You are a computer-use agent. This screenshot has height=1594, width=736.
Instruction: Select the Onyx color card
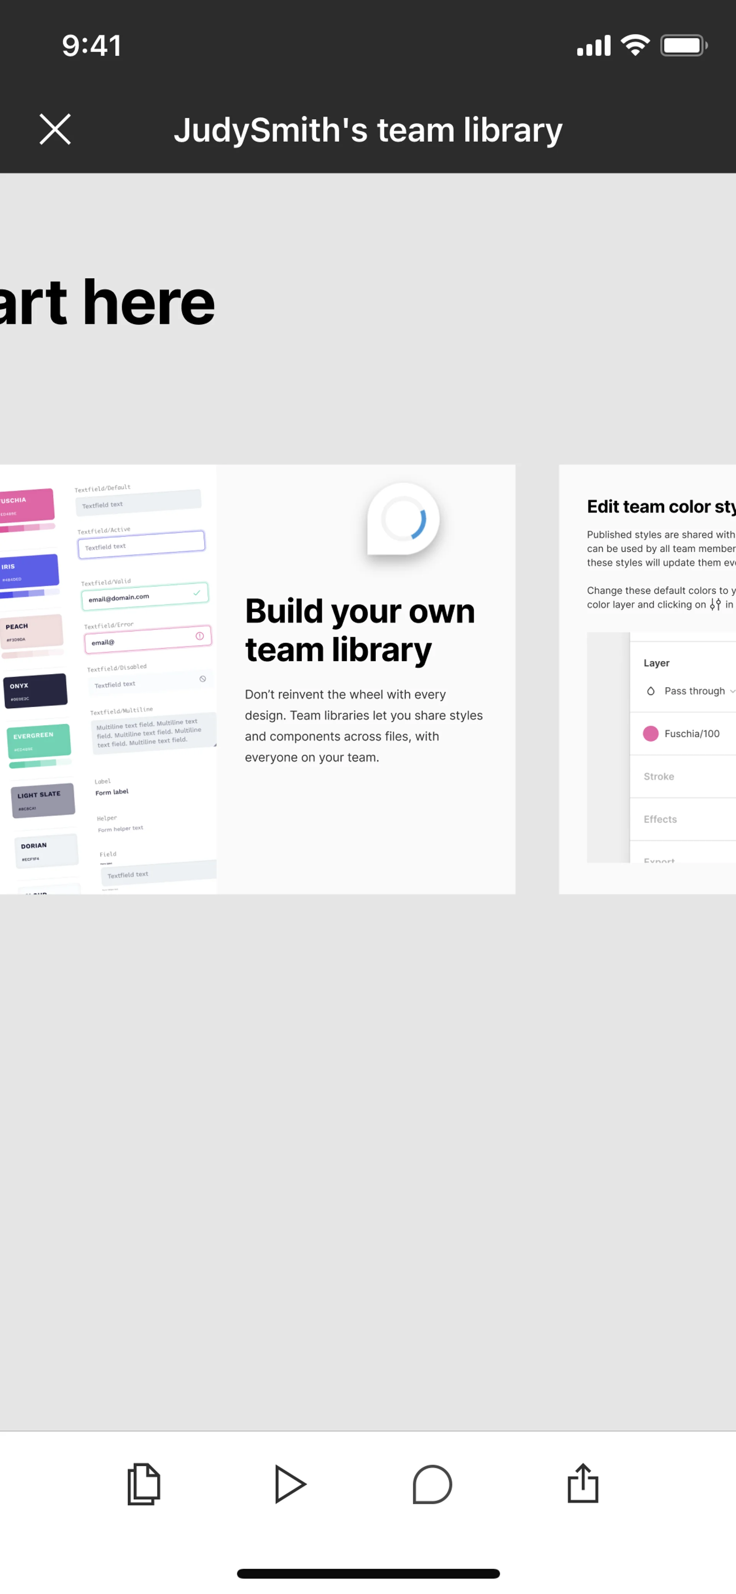coord(35,690)
